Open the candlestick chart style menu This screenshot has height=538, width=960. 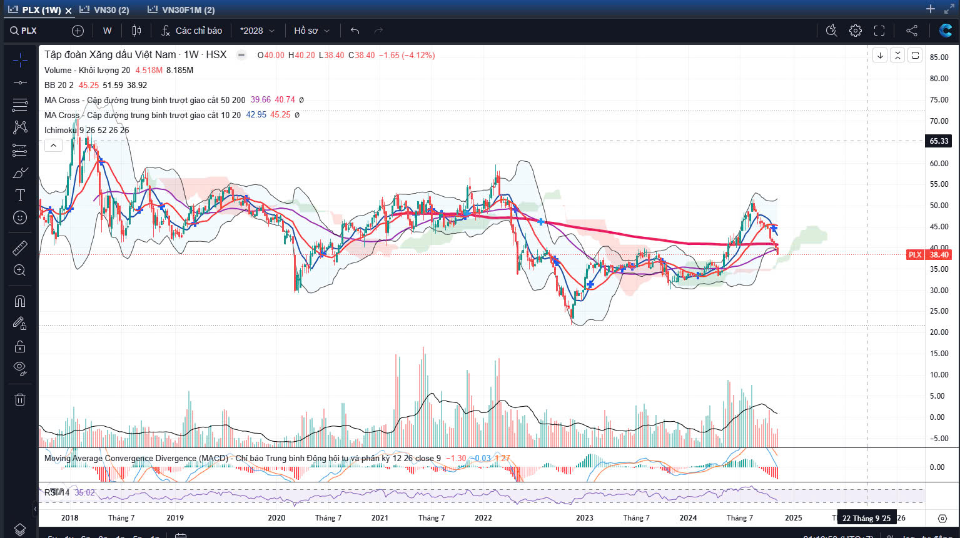[x=137, y=31]
